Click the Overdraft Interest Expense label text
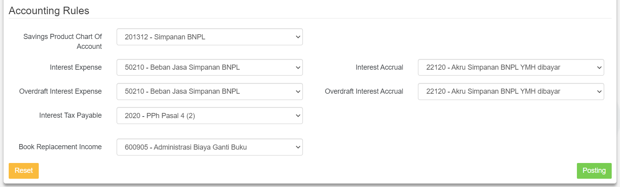 click(60, 92)
